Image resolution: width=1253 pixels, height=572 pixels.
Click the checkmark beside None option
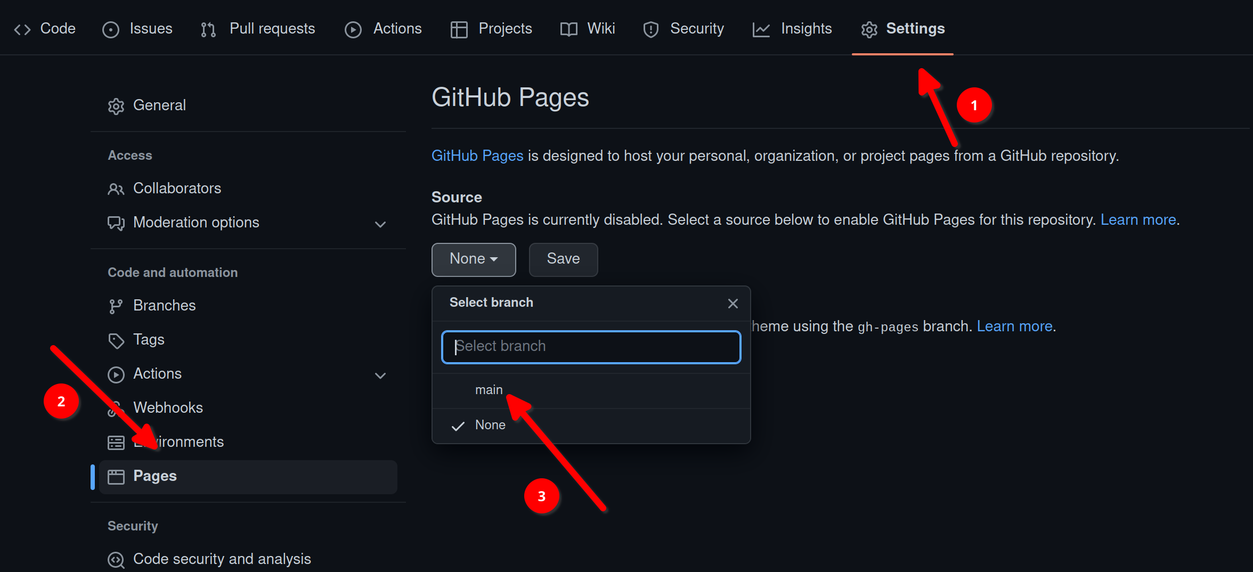point(458,426)
